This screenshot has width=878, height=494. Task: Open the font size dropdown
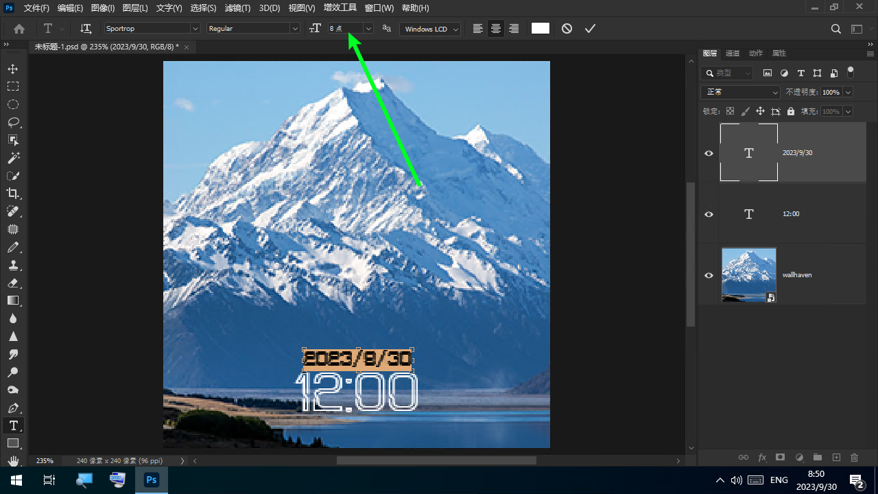click(368, 29)
